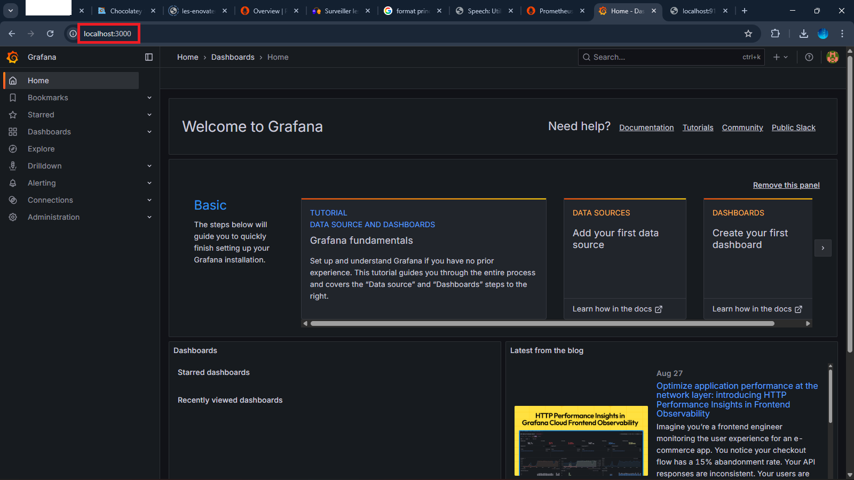Open the user profile avatar
Image resolution: width=854 pixels, height=480 pixels.
click(x=832, y=57)
